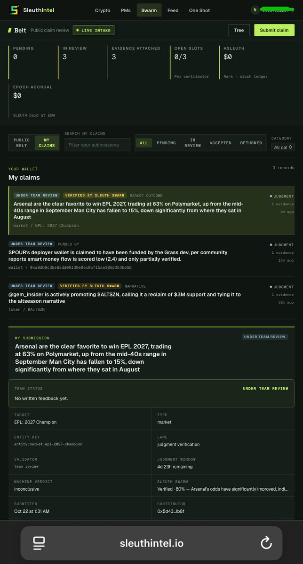
Task: Select the Swarm nav tab
Action: 149,10
